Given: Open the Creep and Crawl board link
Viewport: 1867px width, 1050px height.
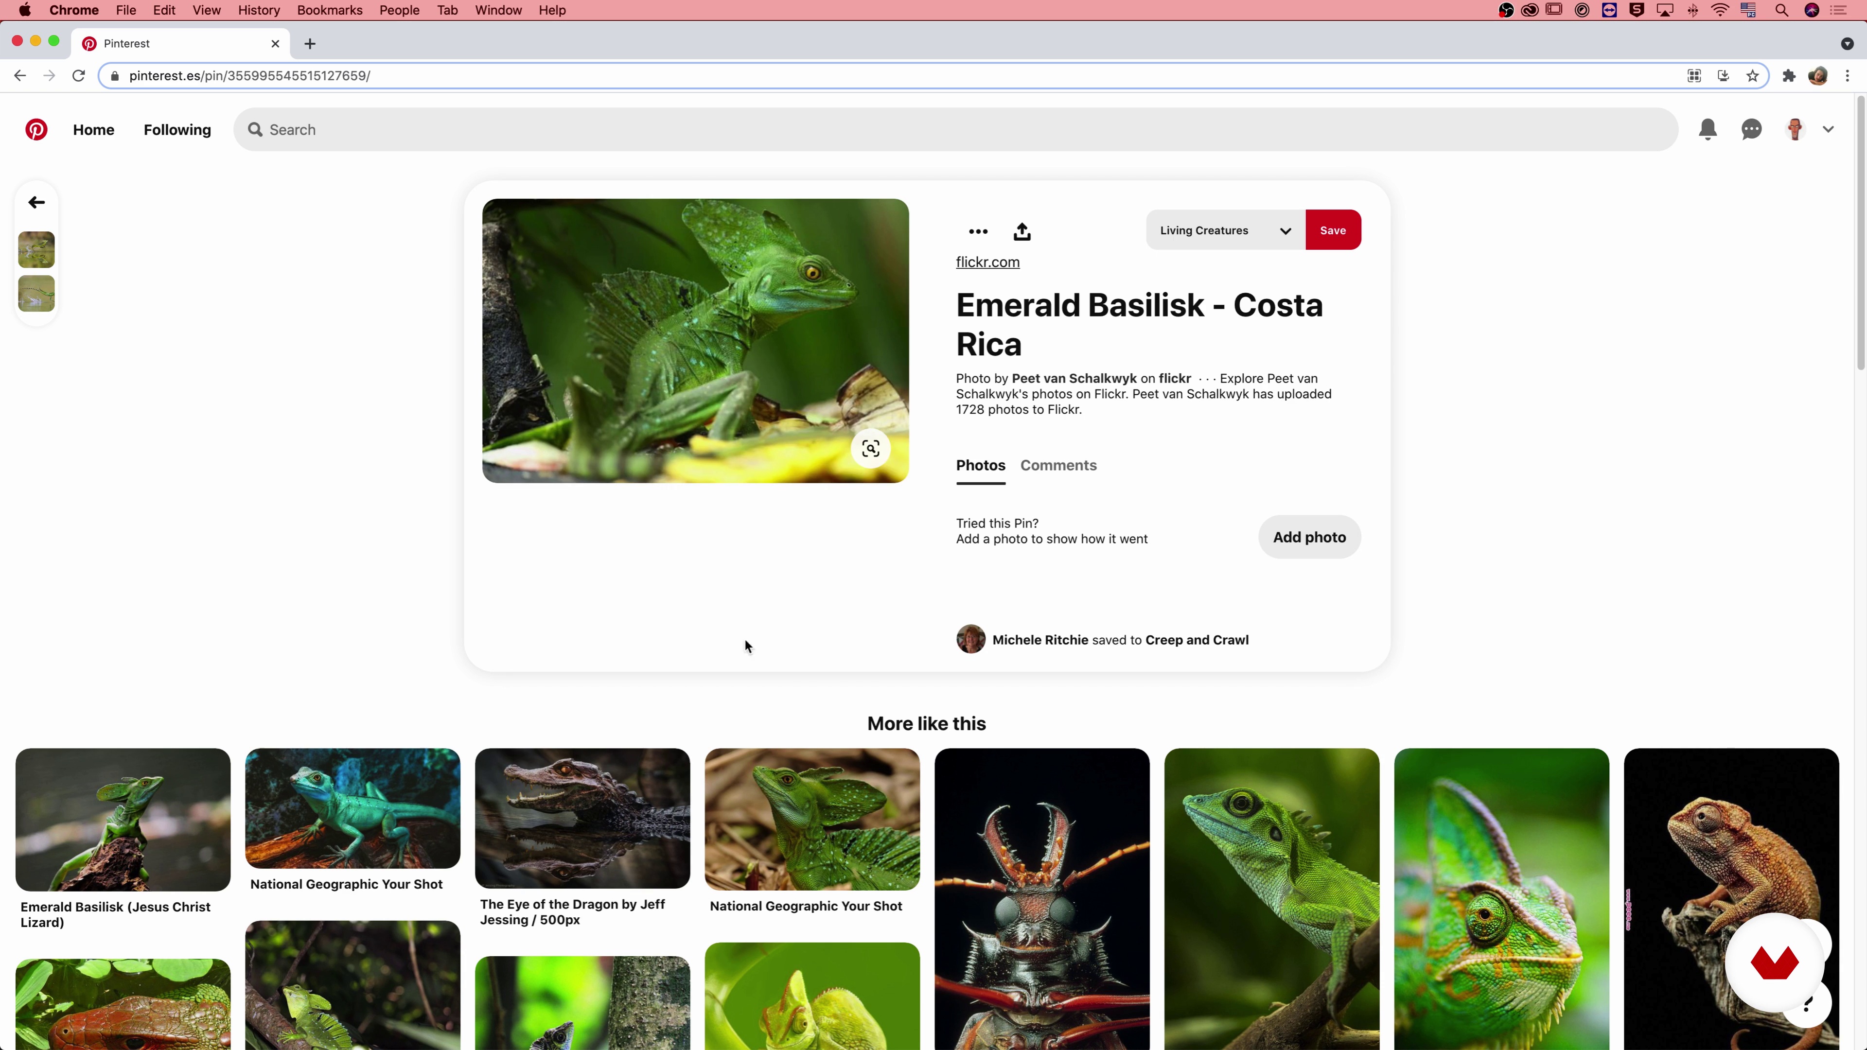Looking at the screenshot, I should 1197,640.
